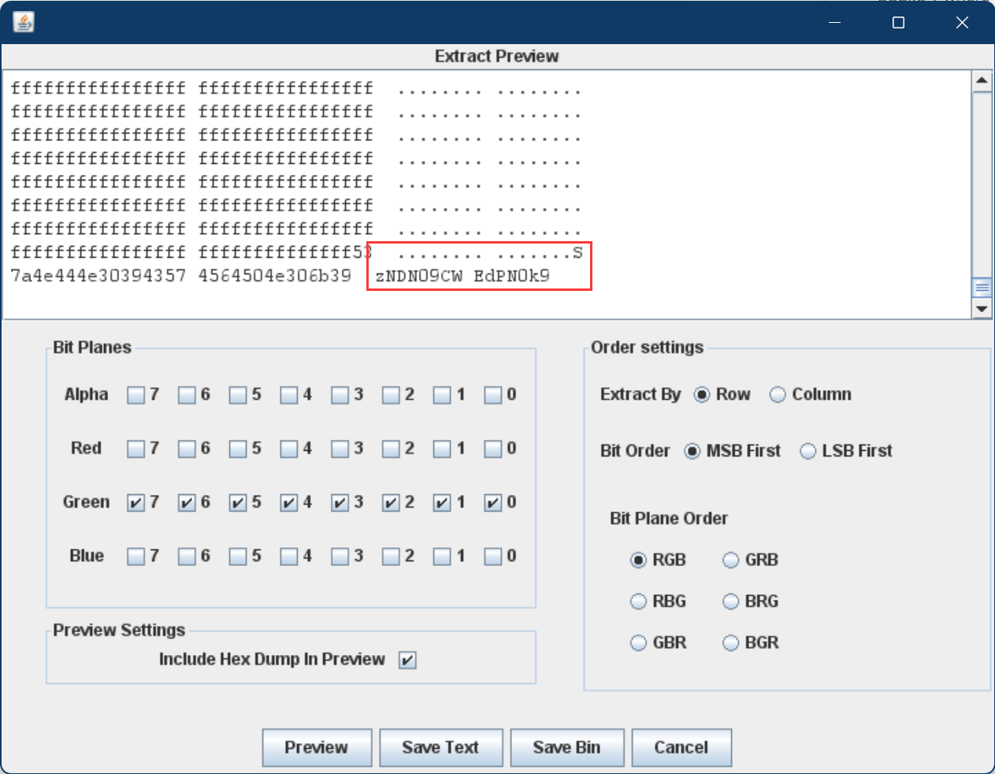Click the Java application icon in title bar
Screen dimensions: 995x774
point(24,22)
